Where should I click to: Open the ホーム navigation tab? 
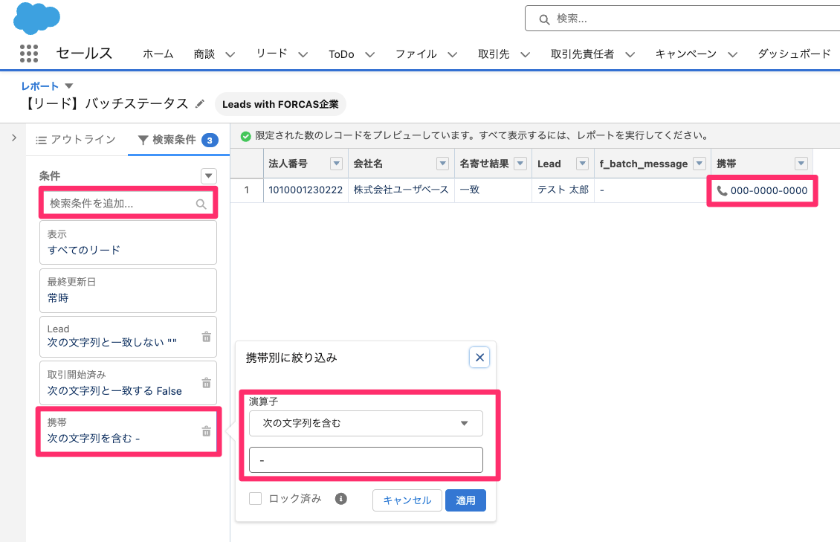click(x=158, y=54)
